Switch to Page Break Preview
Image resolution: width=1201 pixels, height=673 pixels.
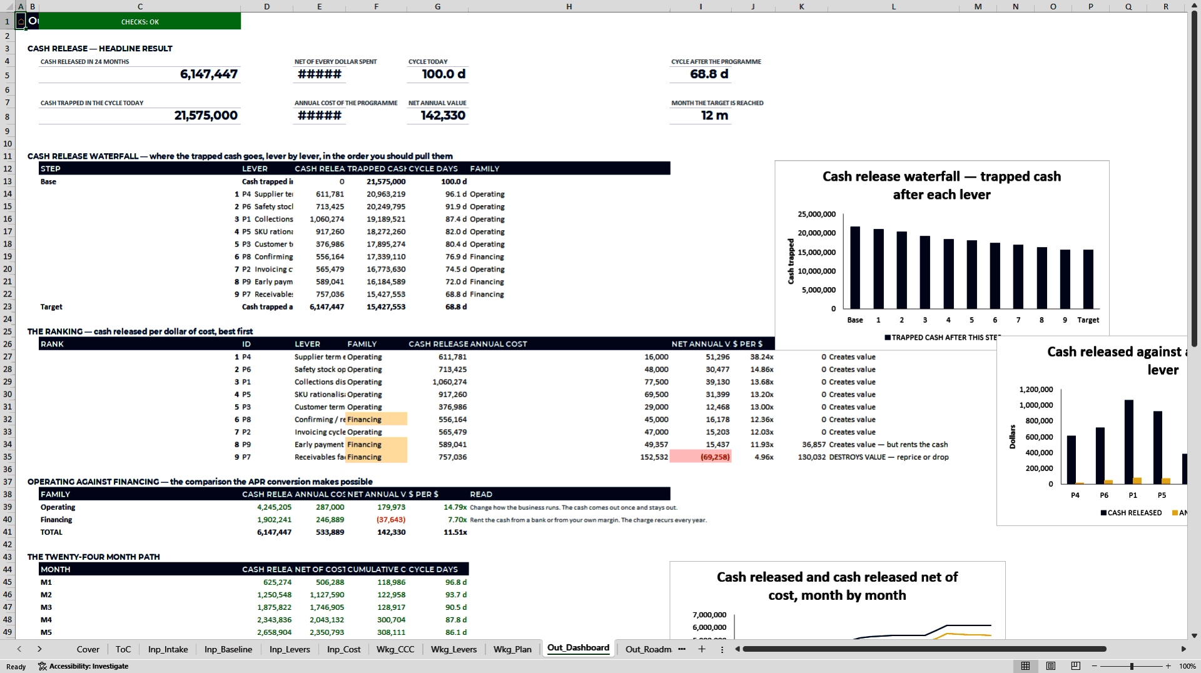click(1075, 666)
